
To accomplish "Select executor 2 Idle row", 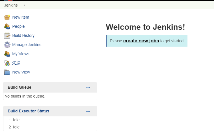I will [x=50, y=127].
